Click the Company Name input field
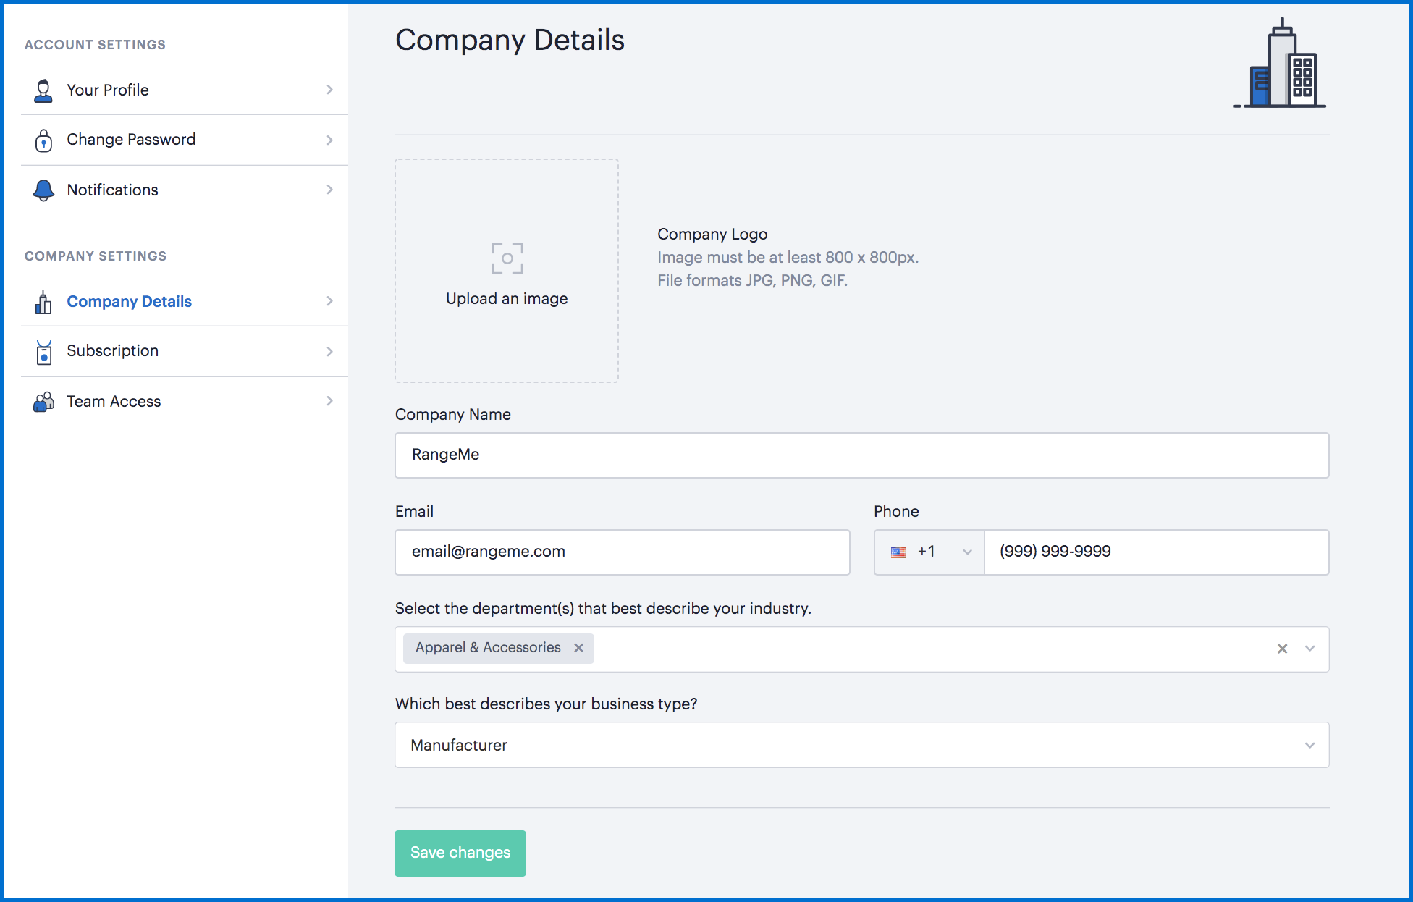Image resolution: width=1413 pixels, height=902 pixels. (861, 455)
